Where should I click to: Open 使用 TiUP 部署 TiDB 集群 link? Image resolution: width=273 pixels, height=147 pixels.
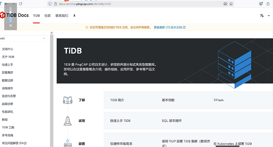(x=186, y=143)
